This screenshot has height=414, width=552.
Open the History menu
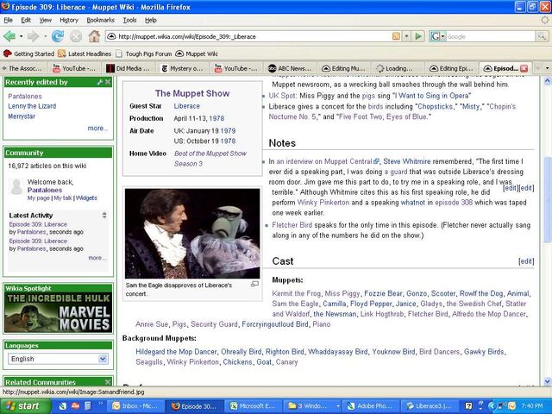tap(69, 21)
